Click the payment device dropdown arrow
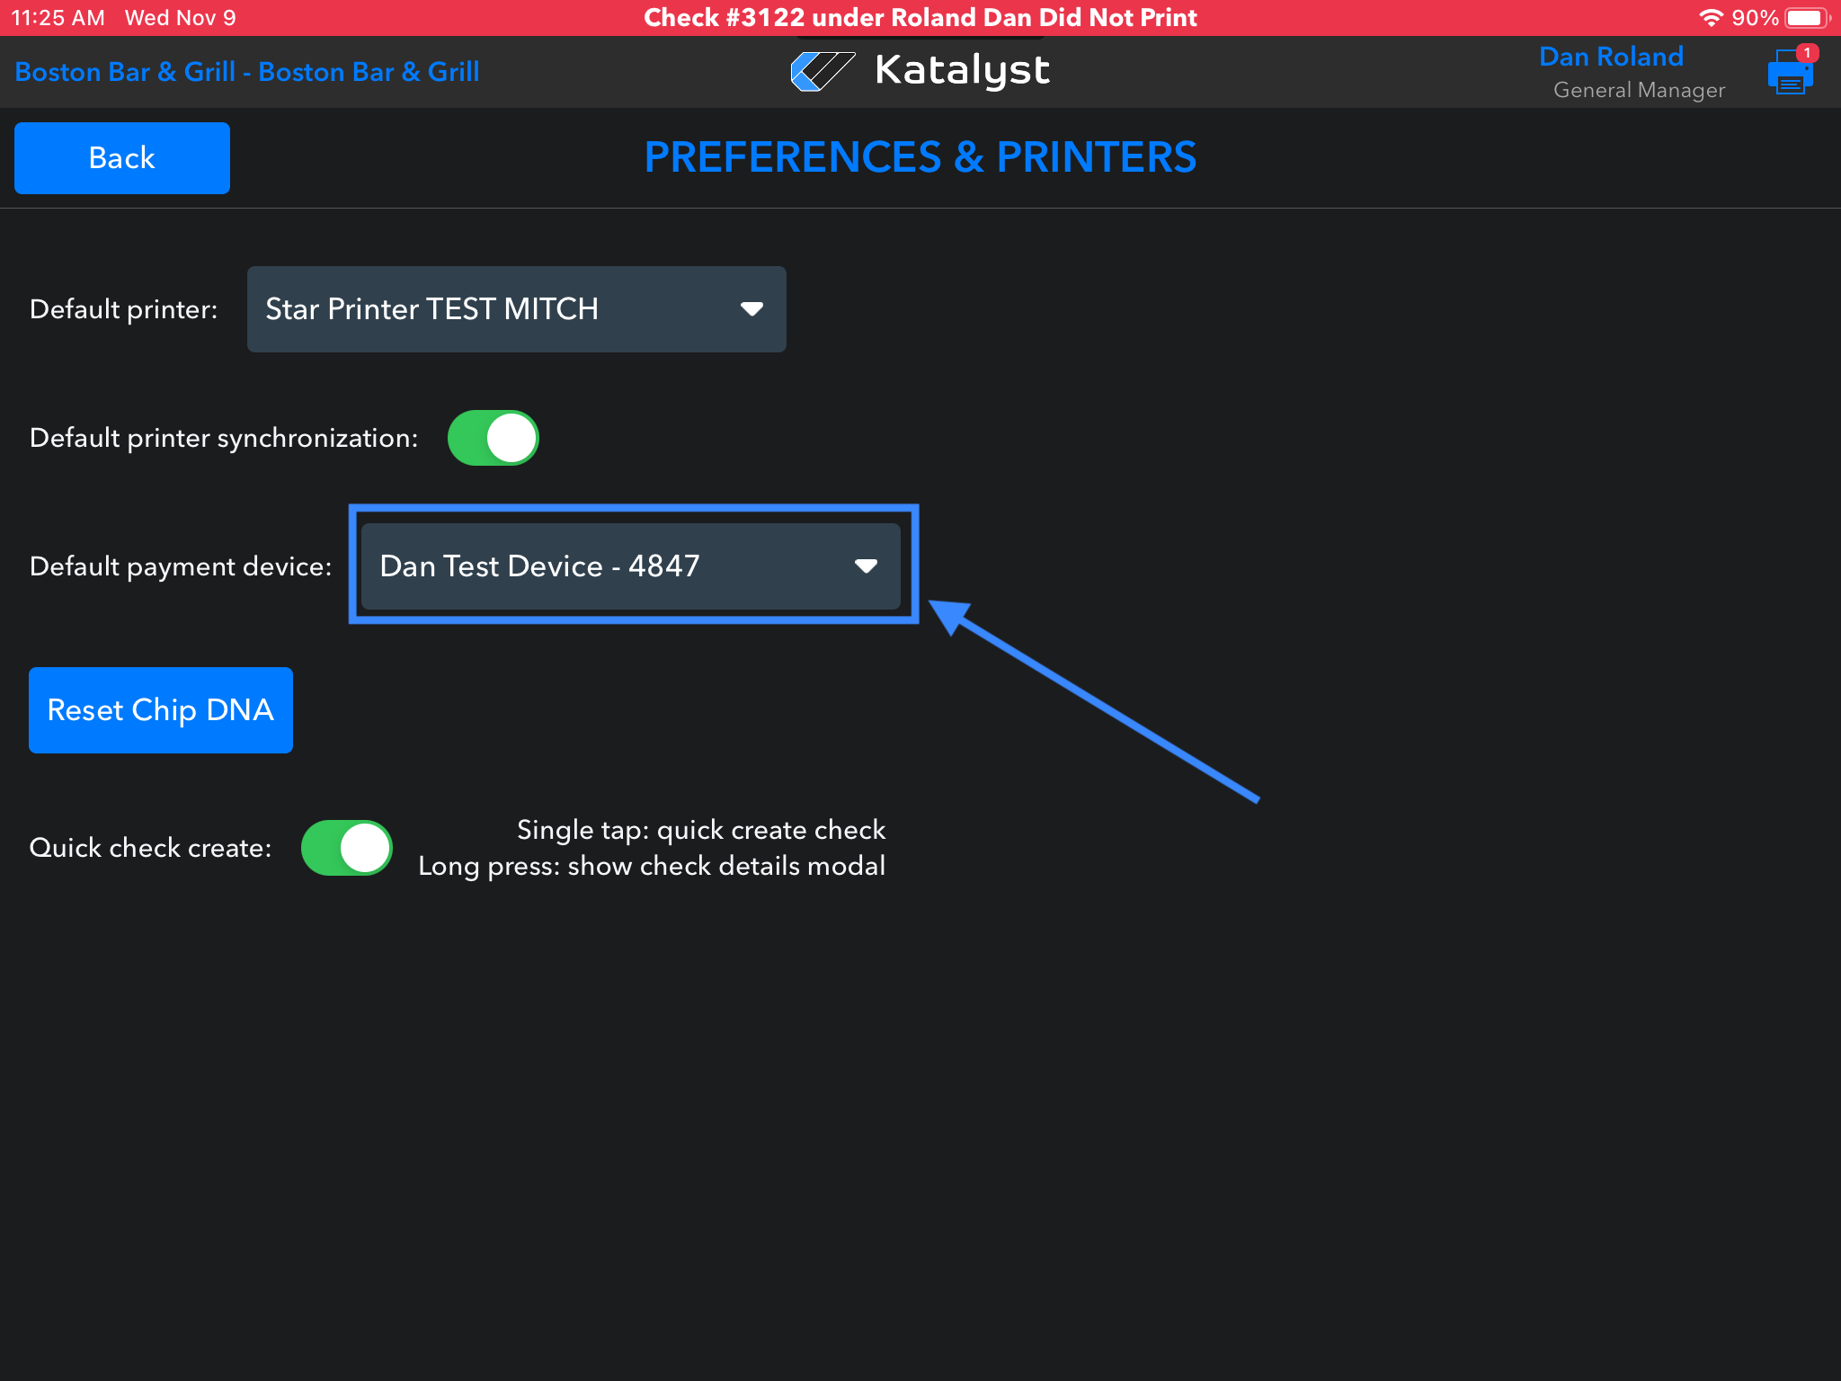The height and width of the screenshot is (1381, 1841). tap(866, 566)
